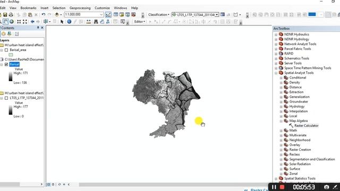Click the Barisal grayscale color ramp

point(11,77)
